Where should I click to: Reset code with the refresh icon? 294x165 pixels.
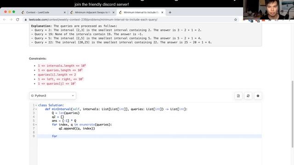tap(248, 96)
